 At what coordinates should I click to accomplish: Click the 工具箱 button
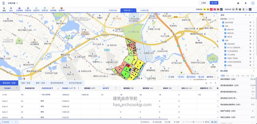[203, 3]
